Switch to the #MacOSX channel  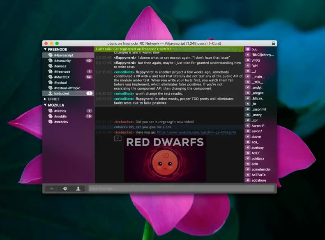tap(68, 77)
